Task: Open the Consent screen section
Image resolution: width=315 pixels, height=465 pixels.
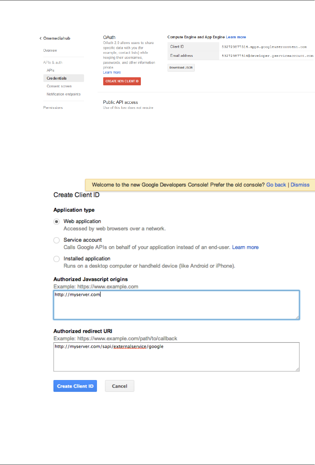Action: pos(59,86)
